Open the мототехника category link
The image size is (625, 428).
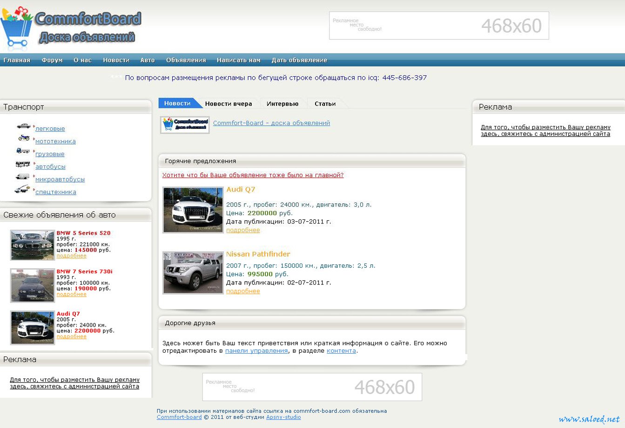tap(55, 141)
